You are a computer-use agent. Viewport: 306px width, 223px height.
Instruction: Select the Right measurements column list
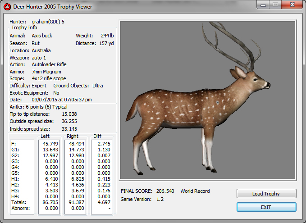75,176
